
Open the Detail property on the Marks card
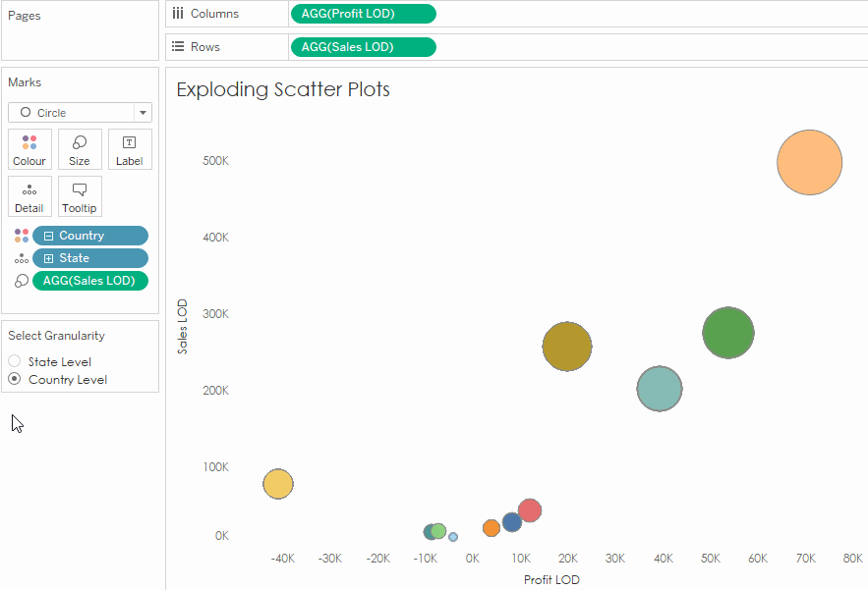pyautogui.click(x=29, y=196)
